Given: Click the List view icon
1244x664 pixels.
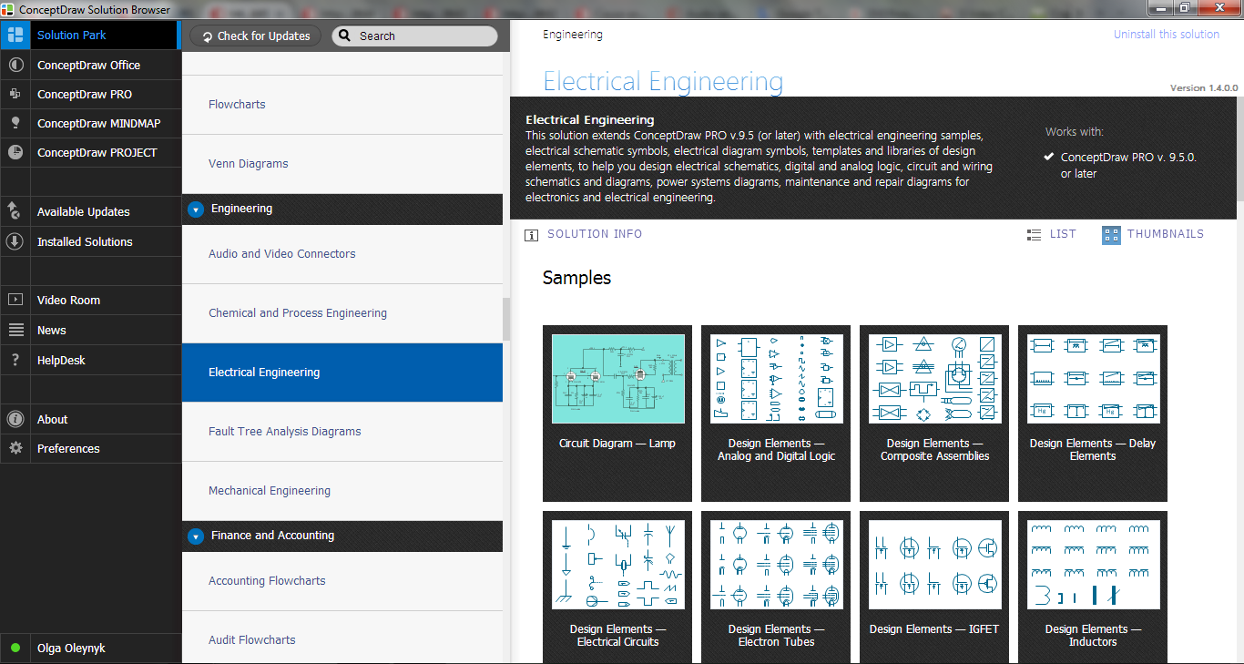Looking at the screenshot, I should [1034, 235].
